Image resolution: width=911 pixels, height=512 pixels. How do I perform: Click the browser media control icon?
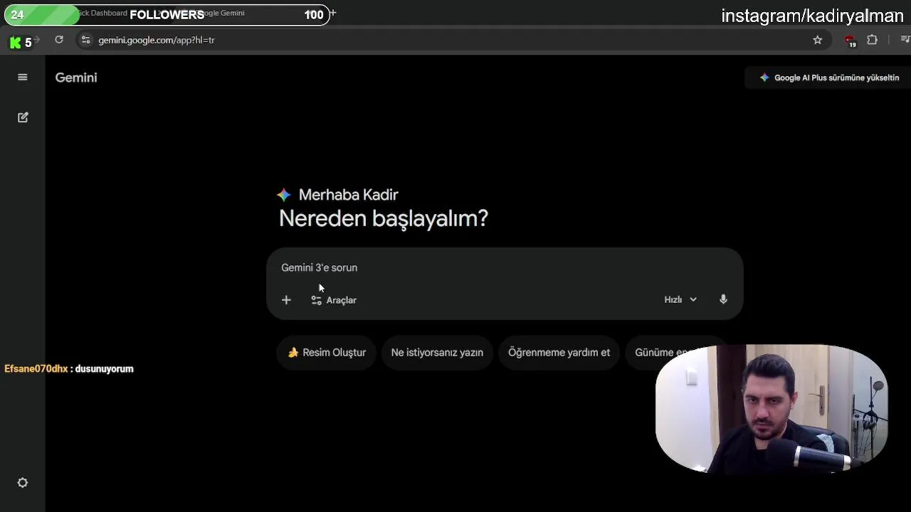pos(905,40)
